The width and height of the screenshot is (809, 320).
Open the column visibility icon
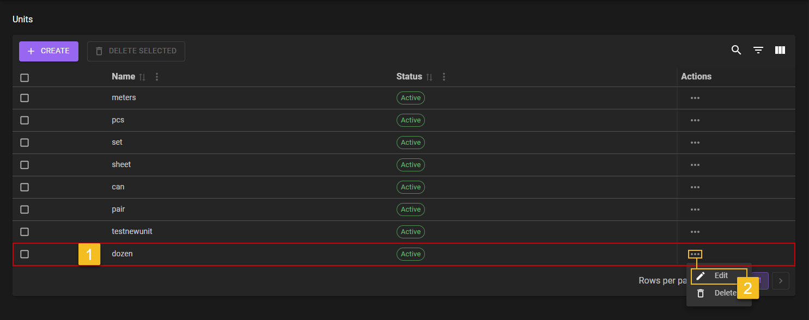point(780,50)
